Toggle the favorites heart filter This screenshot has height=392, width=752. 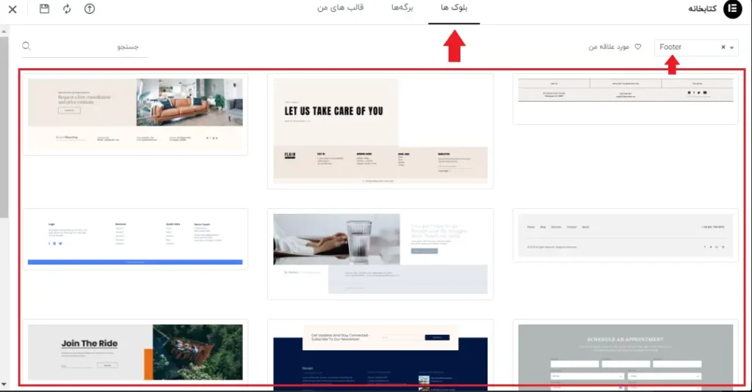tap(637, 47)
